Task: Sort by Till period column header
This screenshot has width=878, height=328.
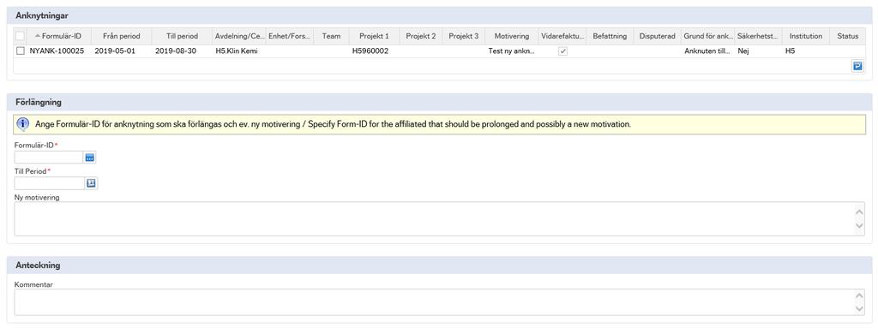Action: 182,36
